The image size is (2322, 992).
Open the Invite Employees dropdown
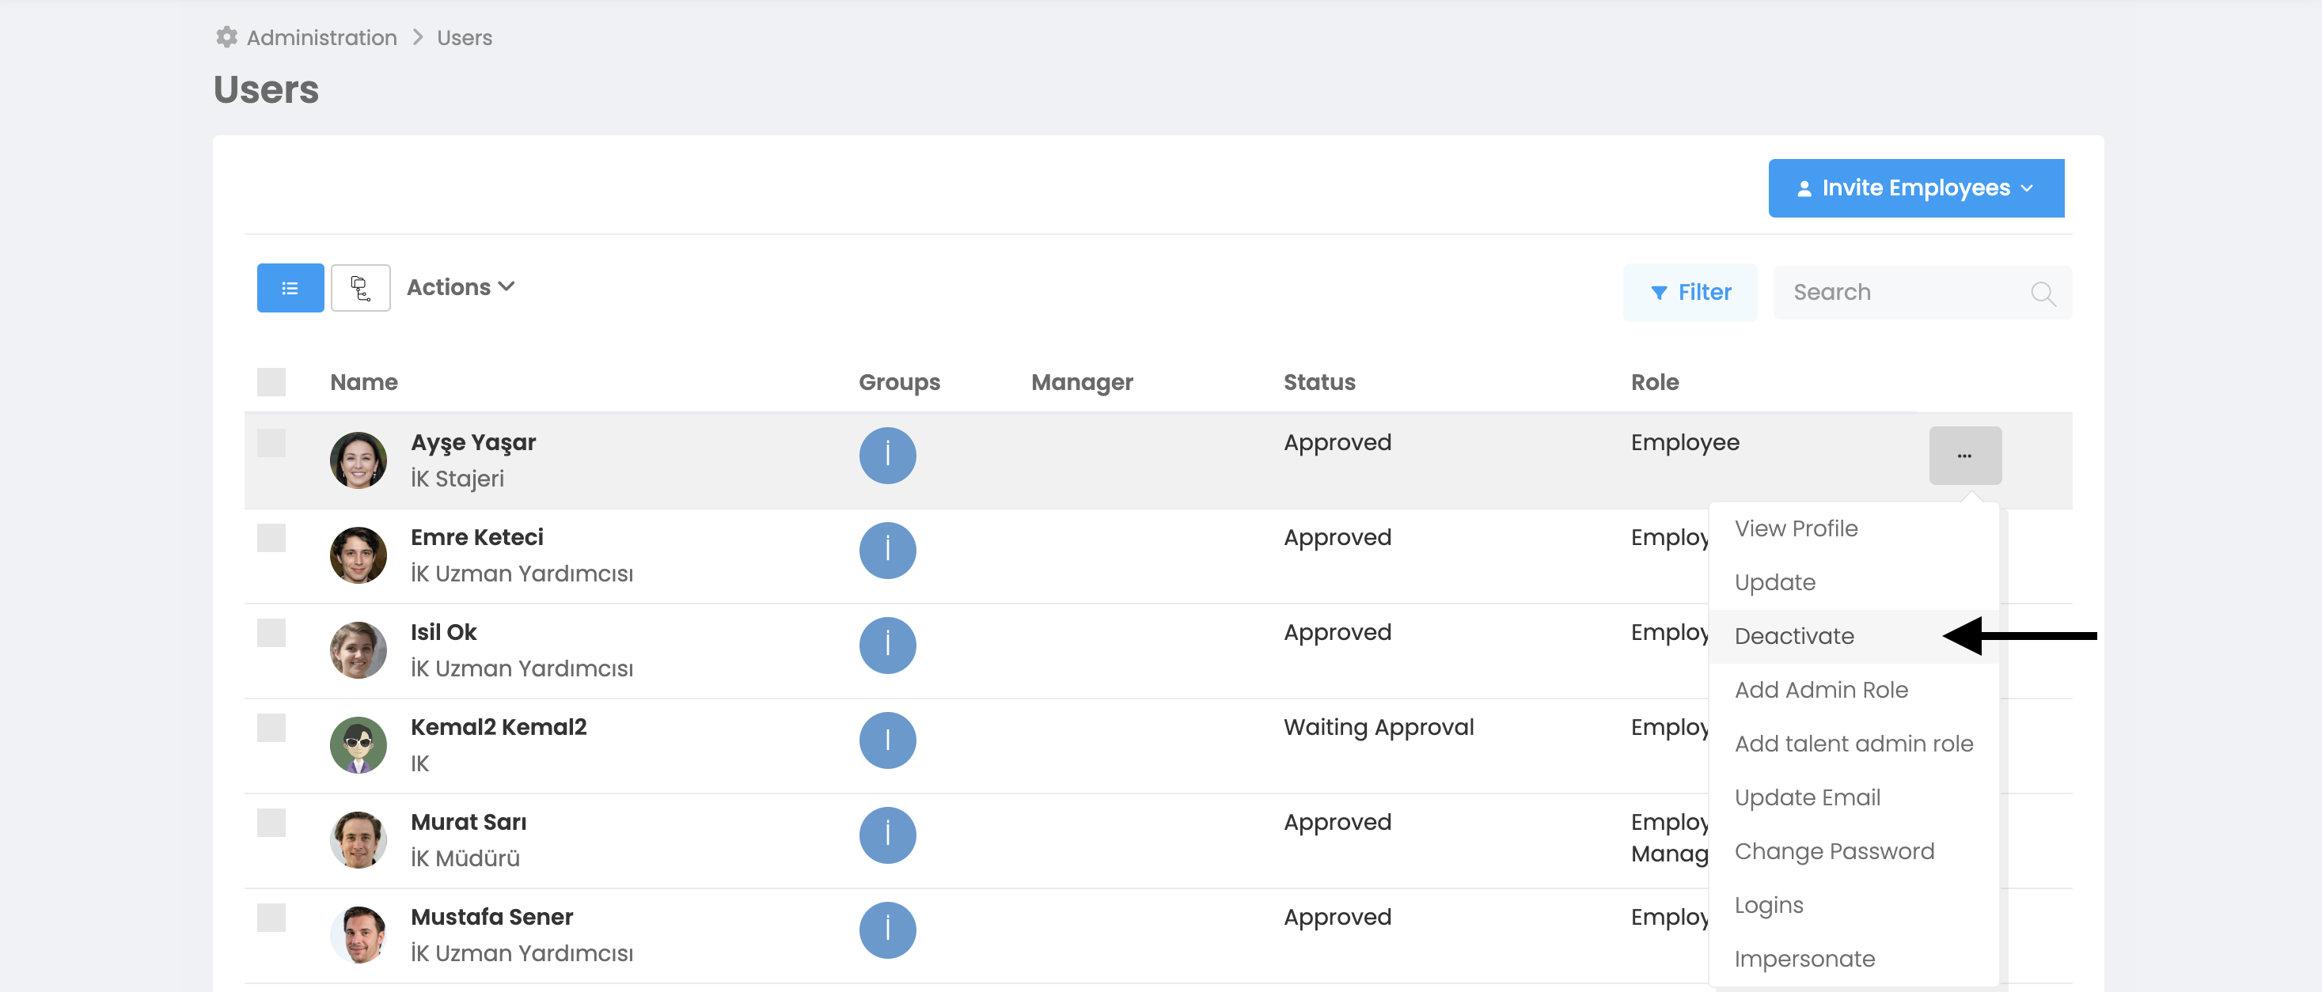(x=1915, y=188)
